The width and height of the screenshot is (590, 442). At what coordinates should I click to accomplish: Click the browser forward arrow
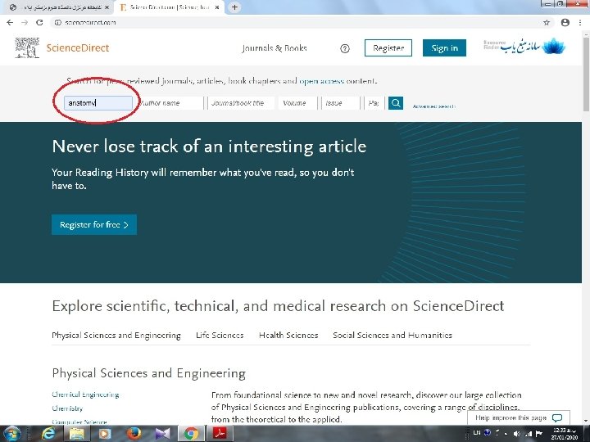25,23
